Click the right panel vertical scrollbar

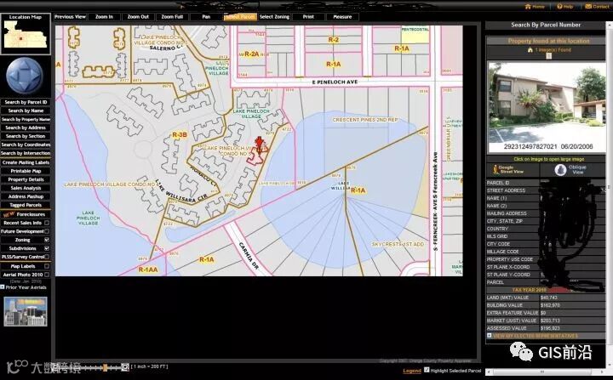(x=609, y=188)
